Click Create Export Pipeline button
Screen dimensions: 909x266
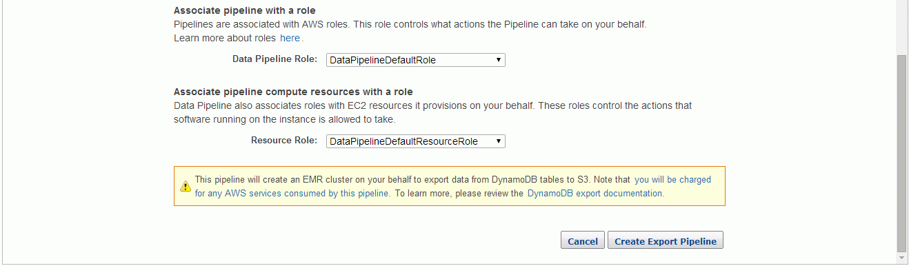(666, 241)
